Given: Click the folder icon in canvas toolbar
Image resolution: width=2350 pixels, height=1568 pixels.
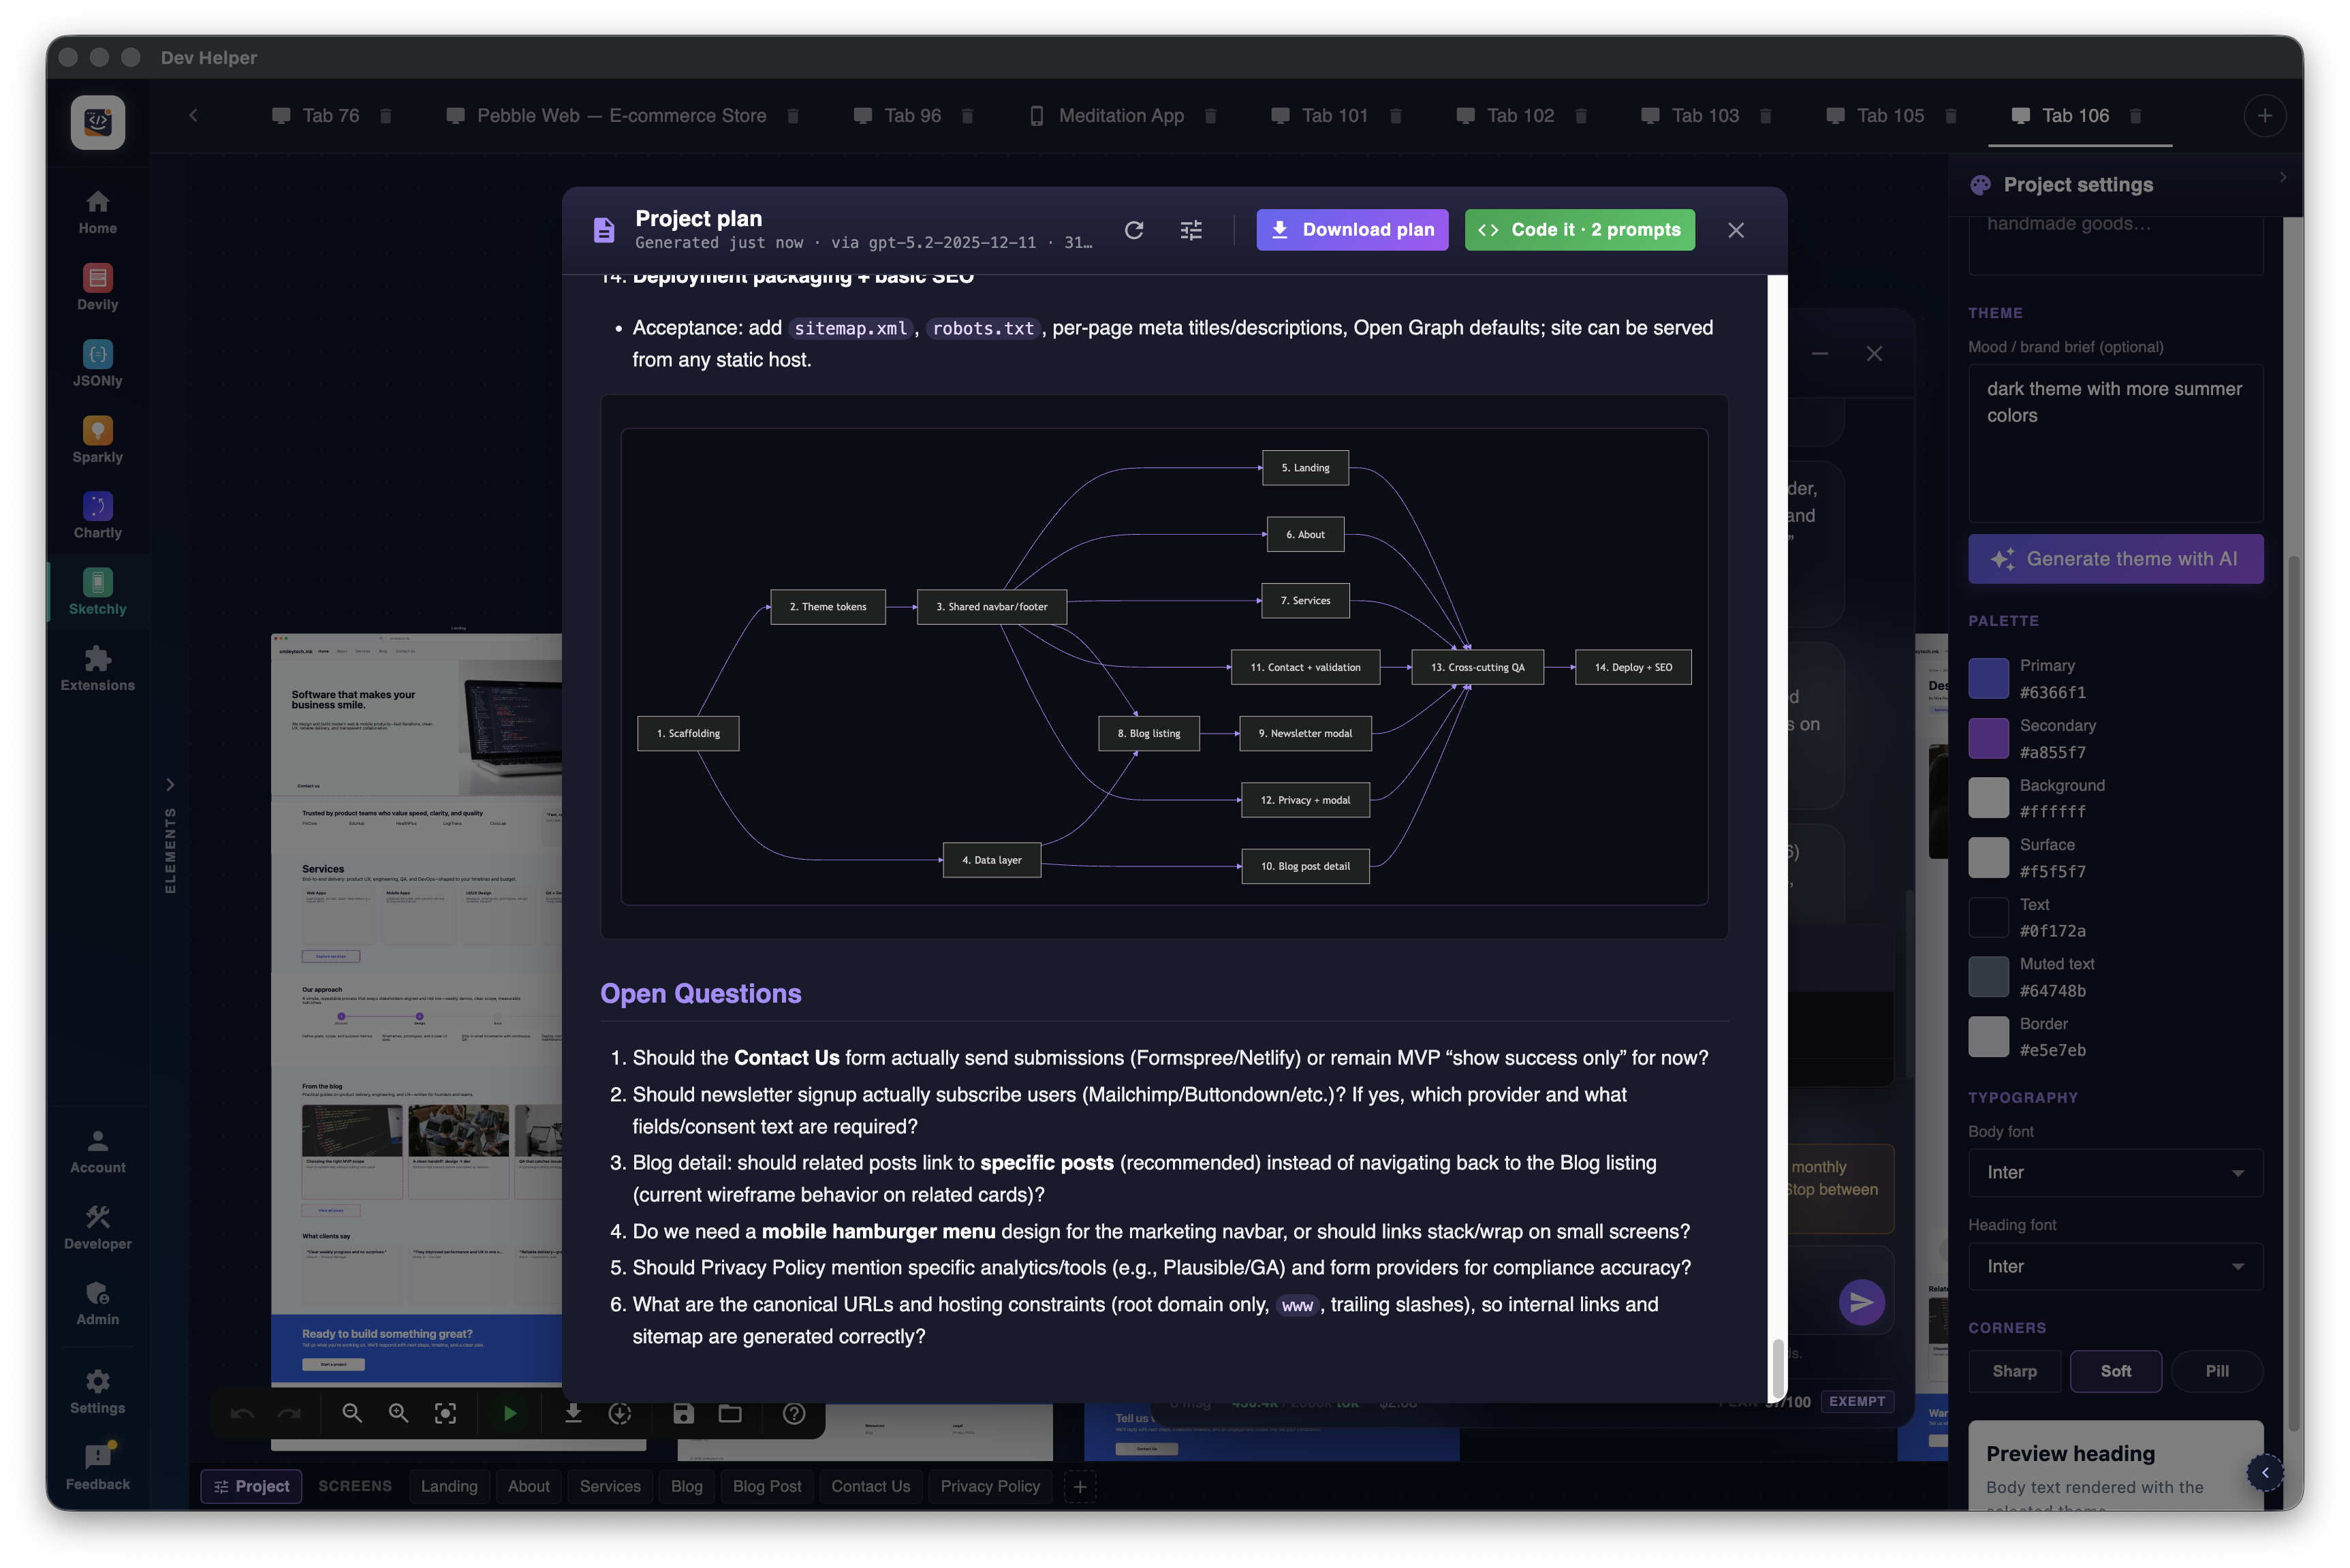Looking at the screenshot, I should (x=730, y=1412).
